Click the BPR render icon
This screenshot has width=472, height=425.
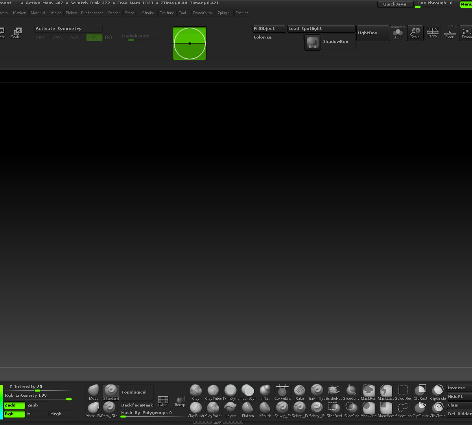313,42
